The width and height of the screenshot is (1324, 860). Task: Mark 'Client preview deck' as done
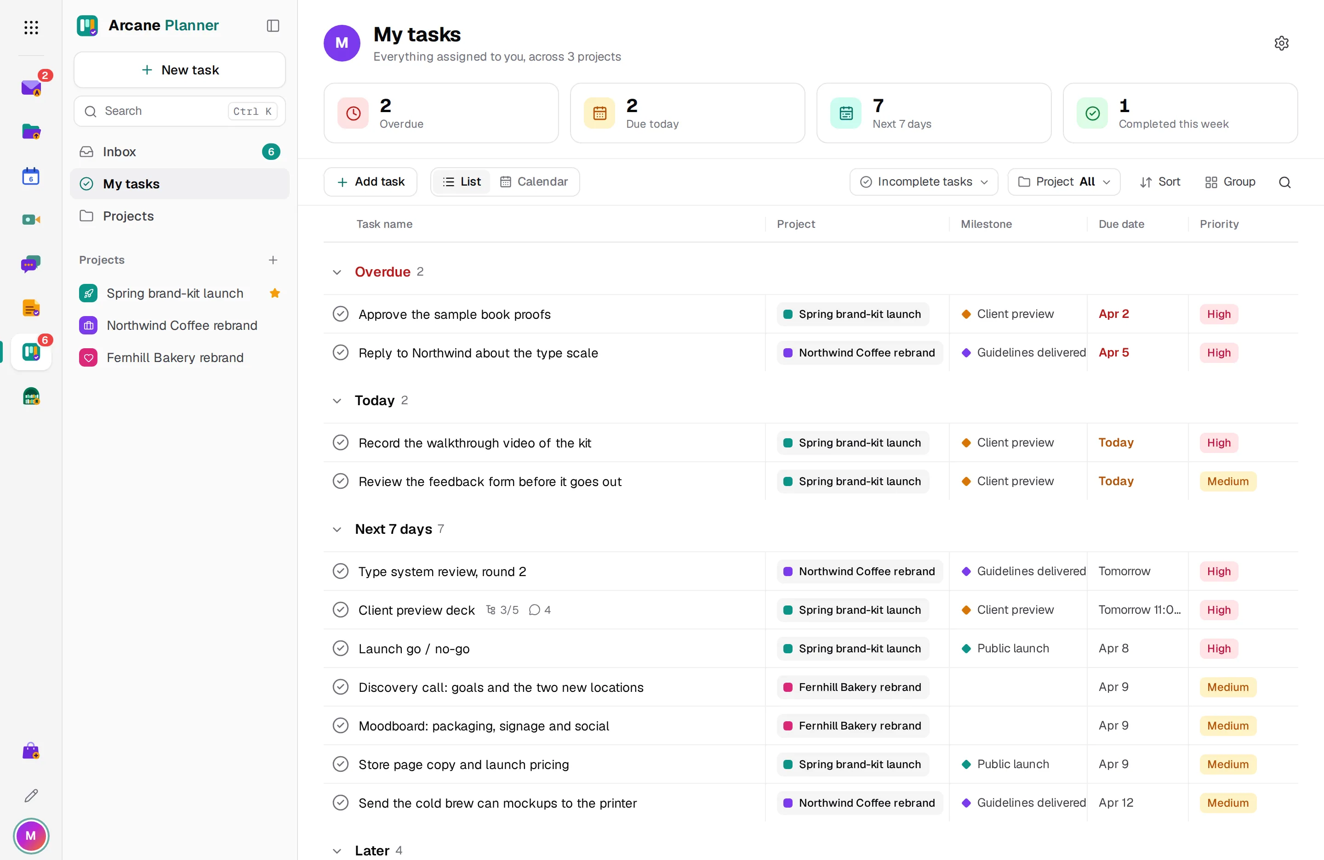341,610
